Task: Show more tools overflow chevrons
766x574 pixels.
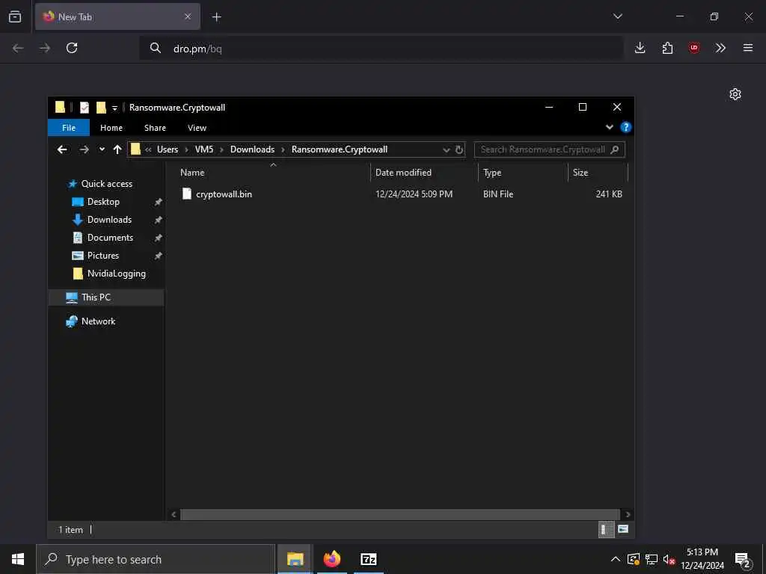Action: point(720,48)
